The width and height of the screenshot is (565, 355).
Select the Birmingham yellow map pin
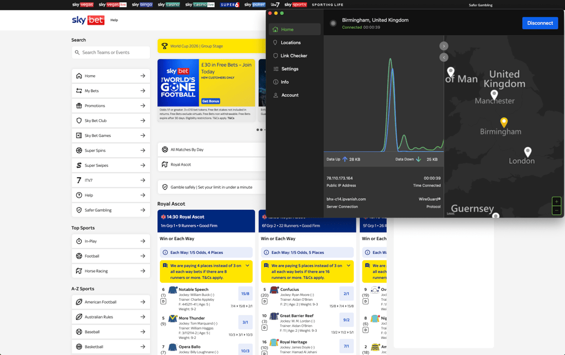pos(504,122)
